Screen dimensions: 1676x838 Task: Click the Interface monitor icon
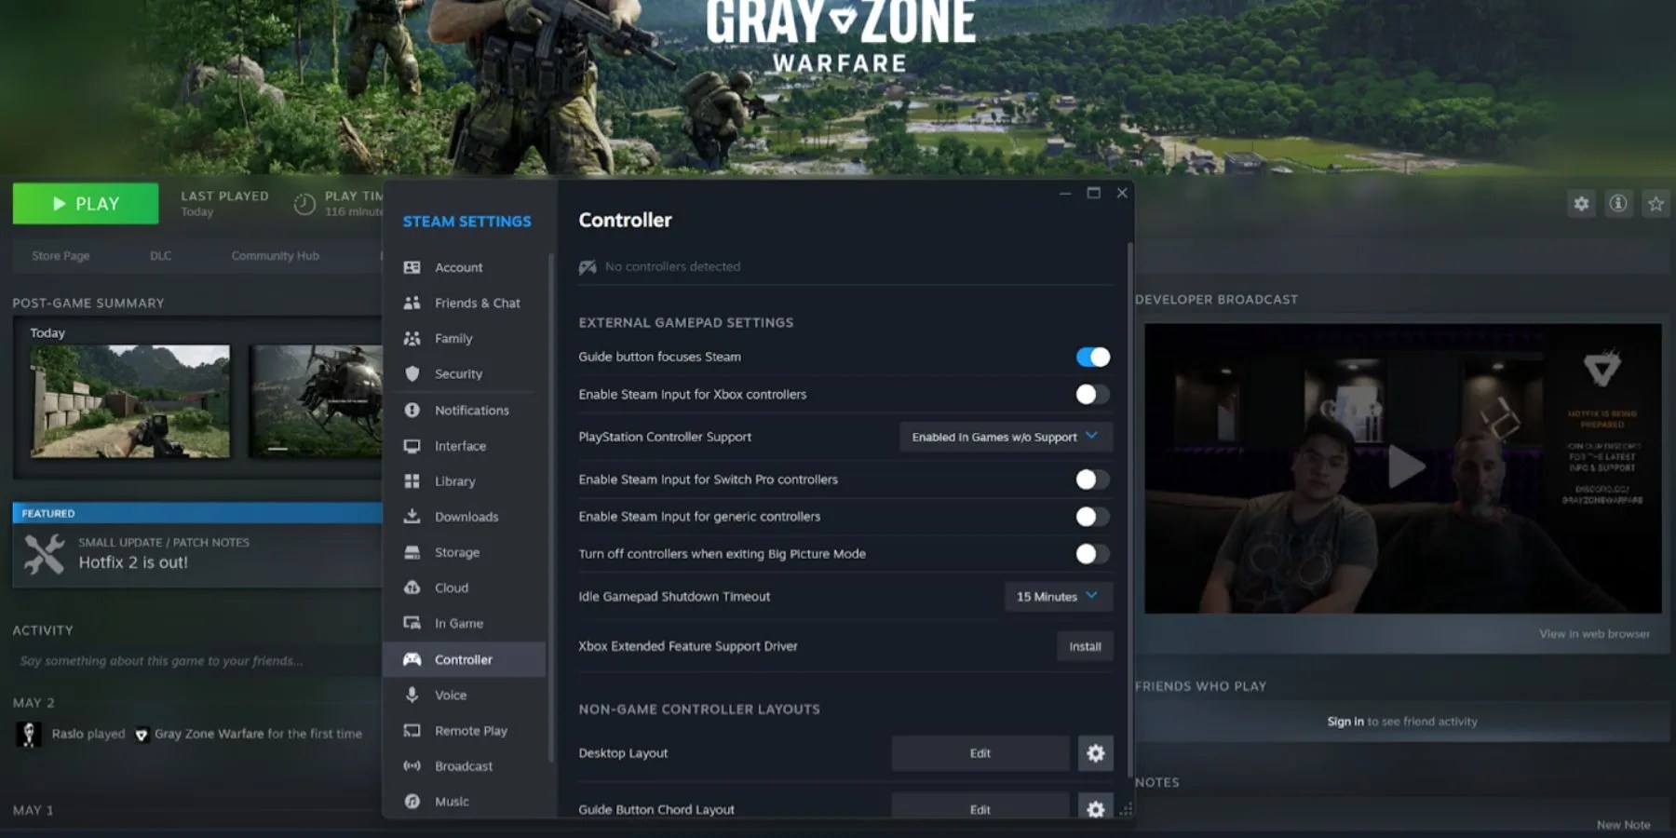click(x=412, y=446)
